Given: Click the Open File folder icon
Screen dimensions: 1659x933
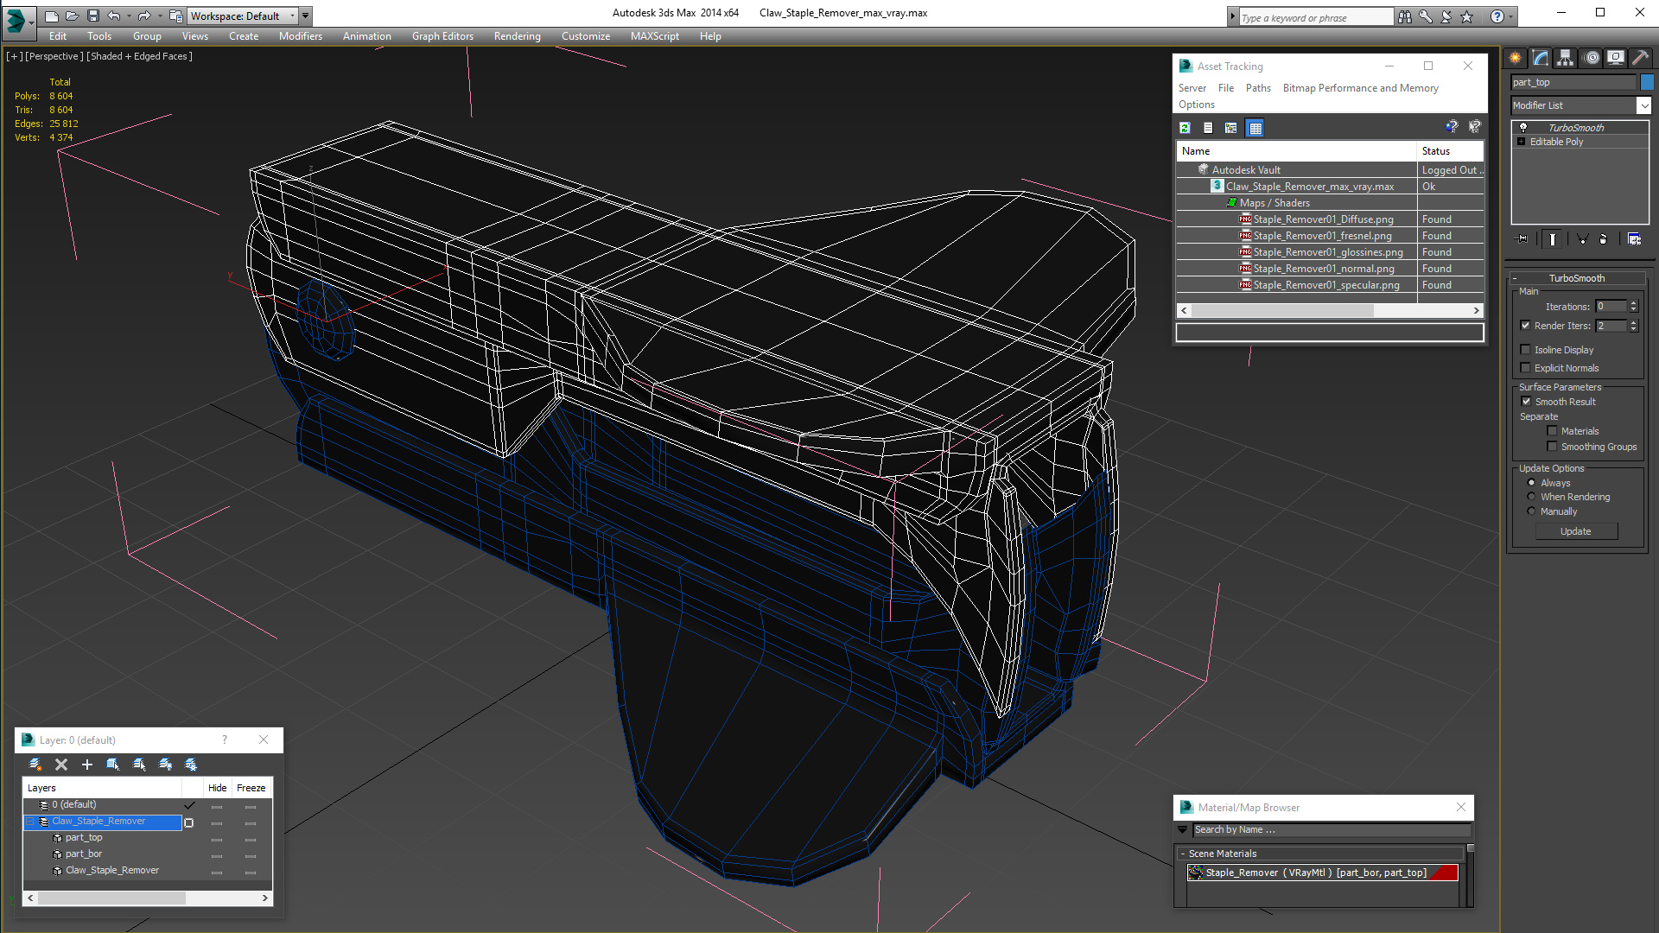Looking at the screenshot, I should pos(73,16).
